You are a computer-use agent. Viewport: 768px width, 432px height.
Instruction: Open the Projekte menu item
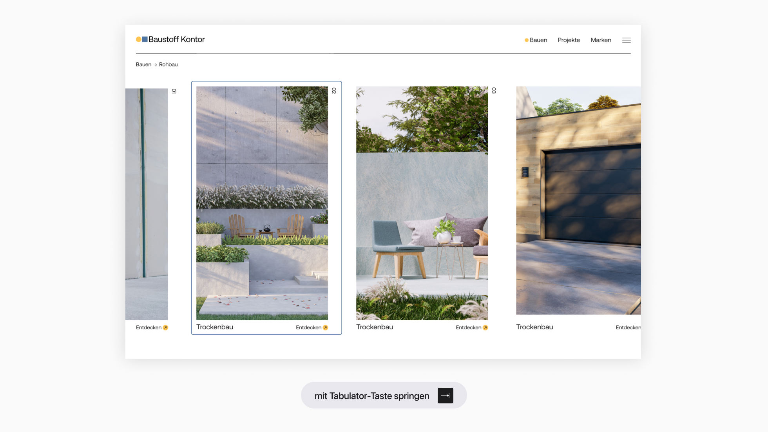click(x=569, y=40)
